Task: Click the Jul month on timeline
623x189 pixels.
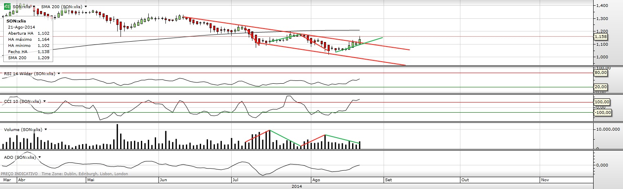Action: click(235, 180)
